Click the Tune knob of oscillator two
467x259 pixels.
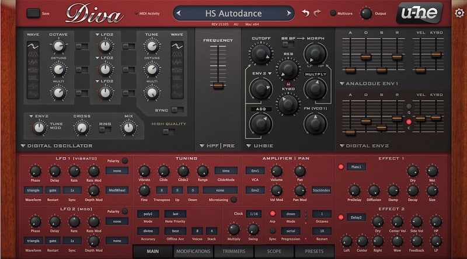point(152,47)
